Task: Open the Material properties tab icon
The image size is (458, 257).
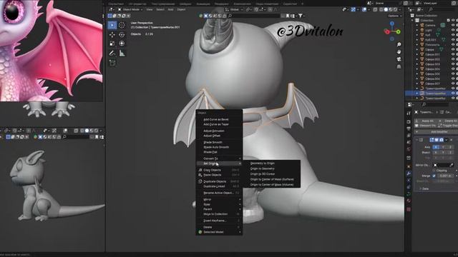Action: coord(409,201)
